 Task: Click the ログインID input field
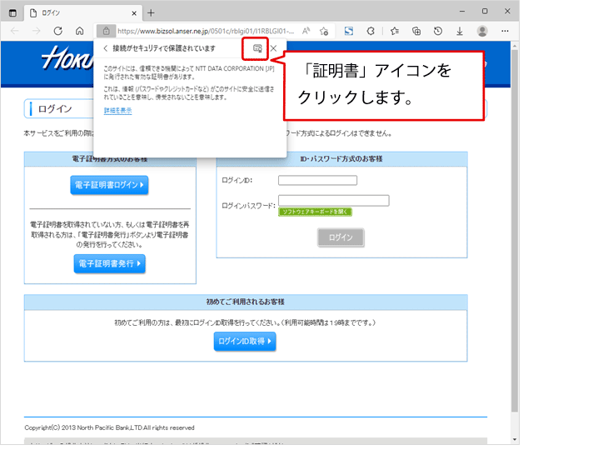(x=317, y=180)
